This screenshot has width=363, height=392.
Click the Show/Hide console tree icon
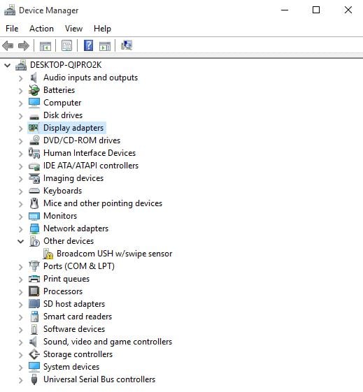tap(45, 46)
